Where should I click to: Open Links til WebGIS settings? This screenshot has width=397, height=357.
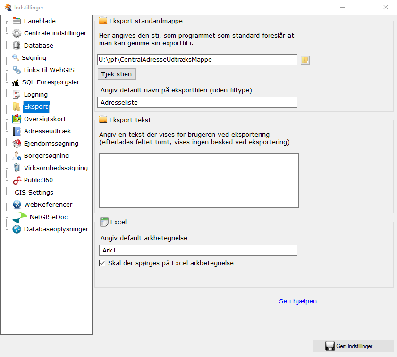[x=49, y=70]
